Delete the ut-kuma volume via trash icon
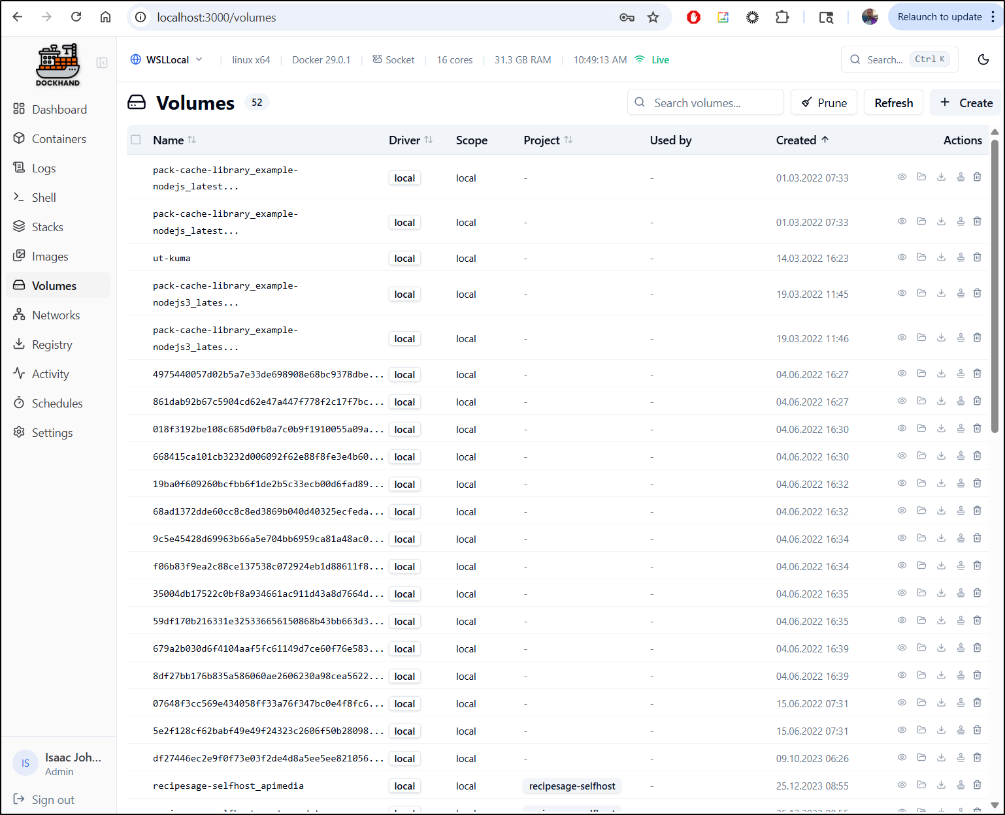The height and width of the screenshot is (815, 1005). [977, 257]
